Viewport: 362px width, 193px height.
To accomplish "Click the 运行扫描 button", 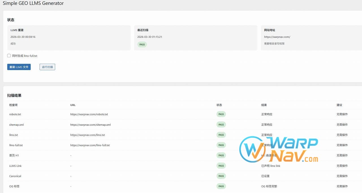I will tap(47, 67).
